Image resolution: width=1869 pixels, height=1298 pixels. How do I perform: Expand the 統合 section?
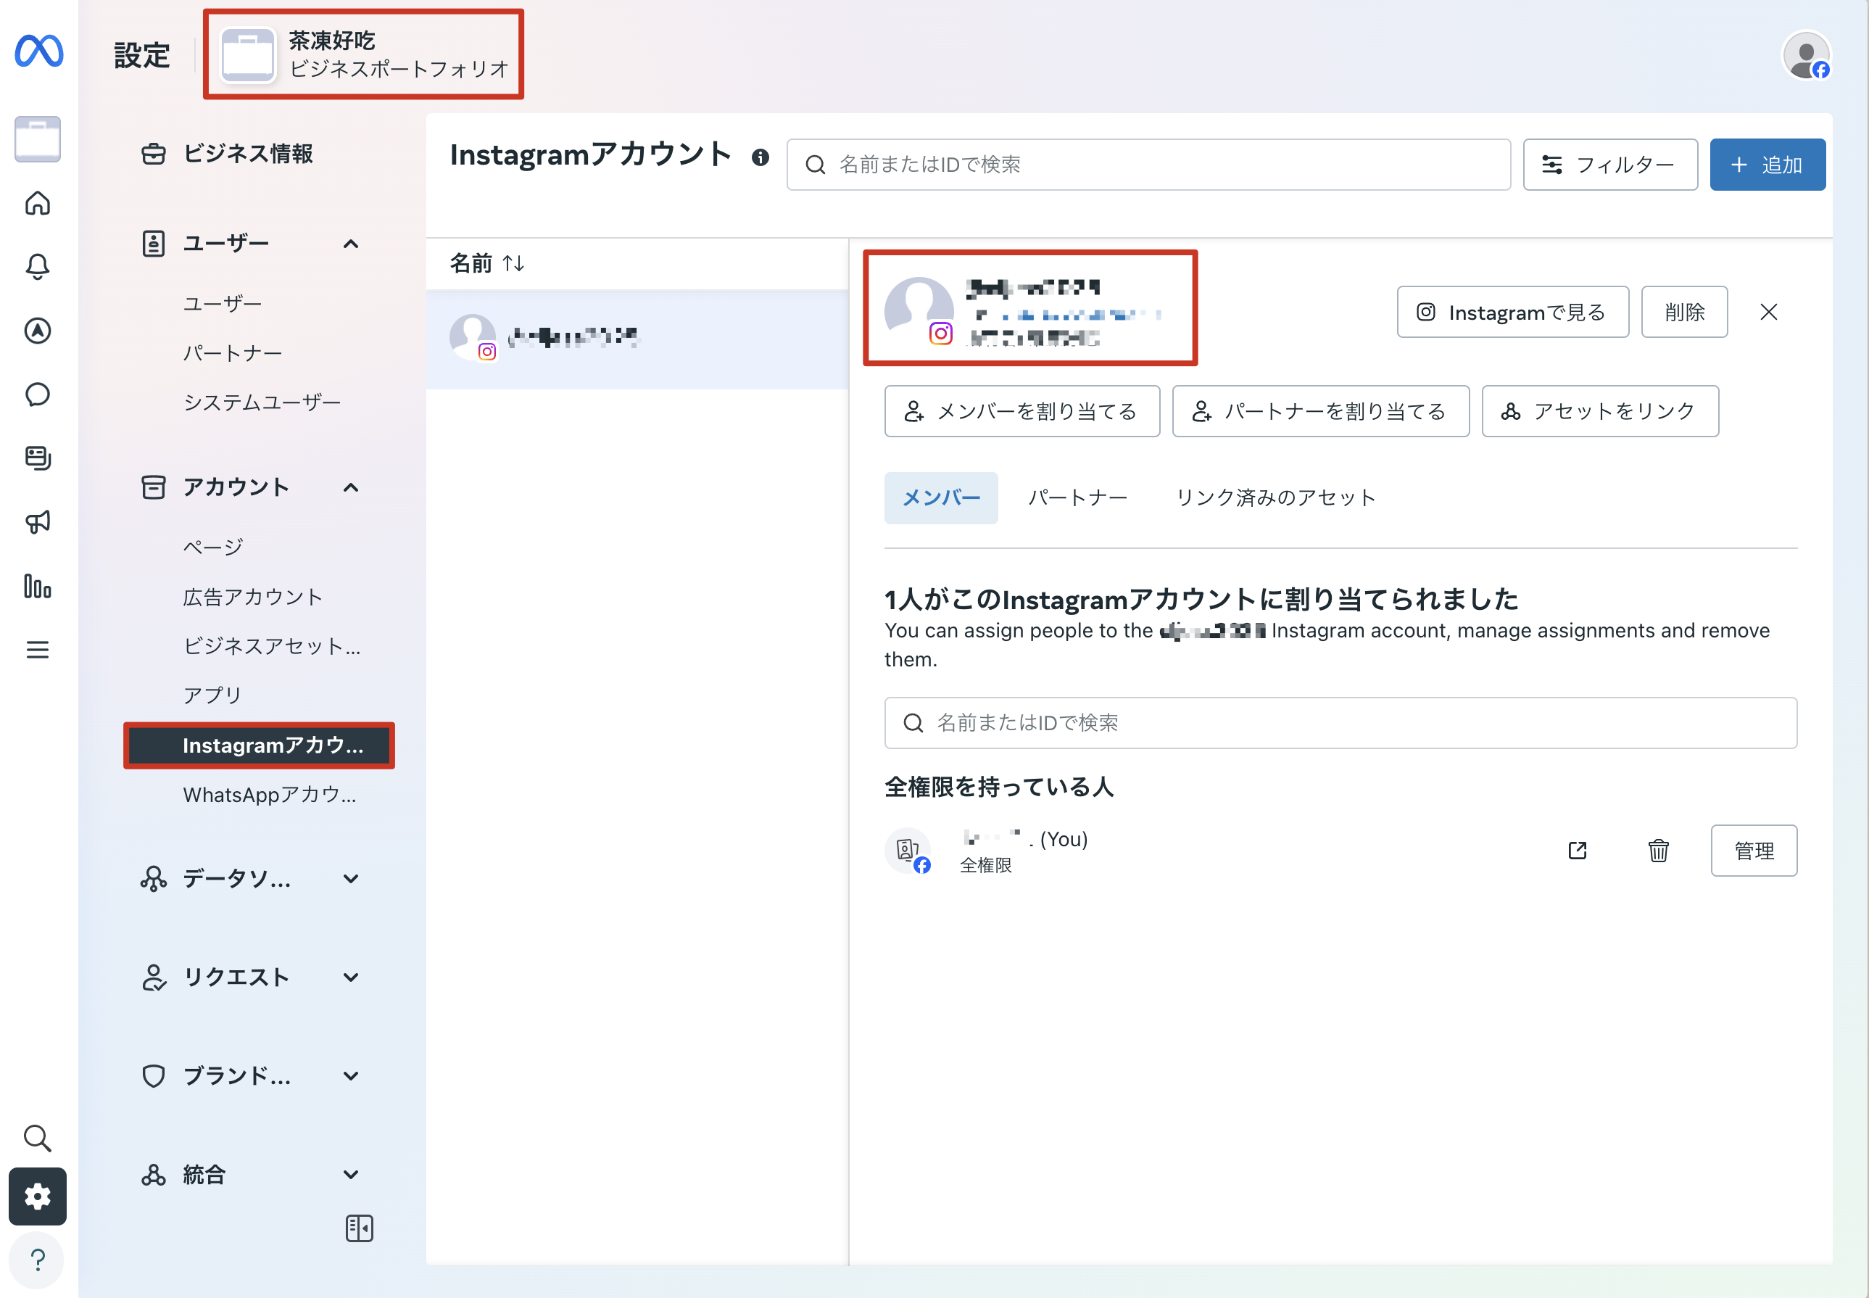click(350, 1175)
